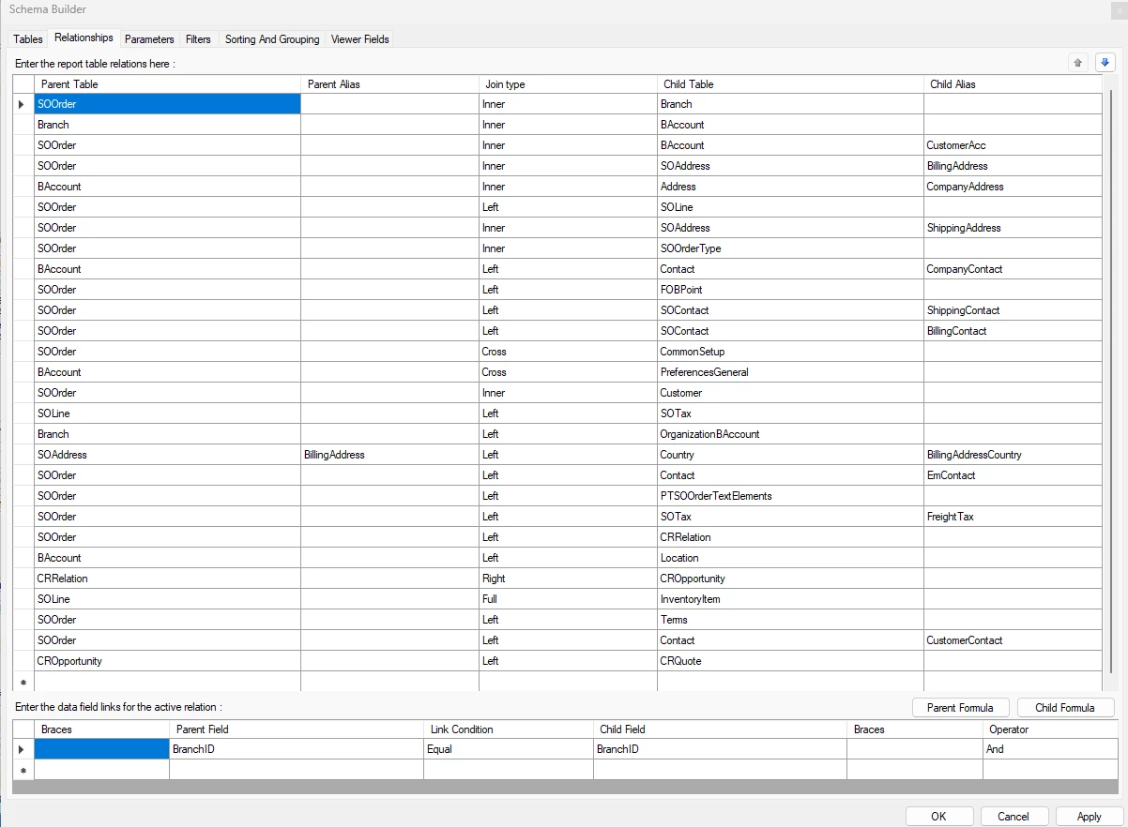Select the Terms child table cell
This screenshot has width=1128, height=827.
pyautogui.click(x=790, y=620)
